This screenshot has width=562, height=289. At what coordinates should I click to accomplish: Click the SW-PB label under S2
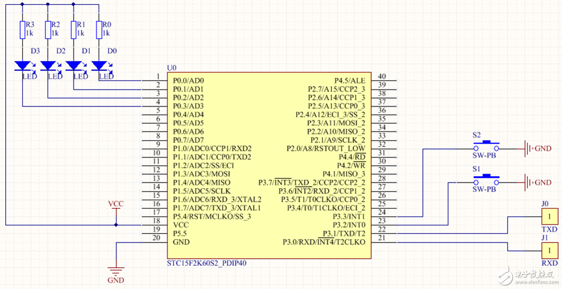484,155
